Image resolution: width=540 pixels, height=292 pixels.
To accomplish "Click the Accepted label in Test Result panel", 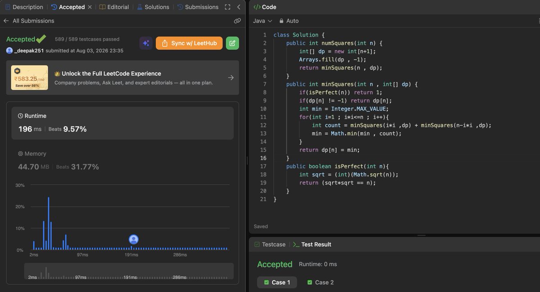I will (x=274, y=265).
